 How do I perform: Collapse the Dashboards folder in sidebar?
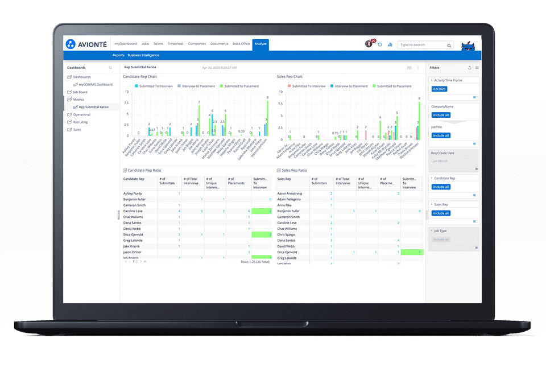69,77
